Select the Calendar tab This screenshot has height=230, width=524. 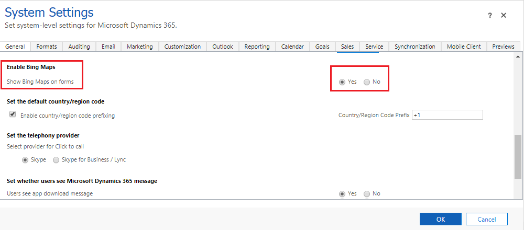point(292,47)
